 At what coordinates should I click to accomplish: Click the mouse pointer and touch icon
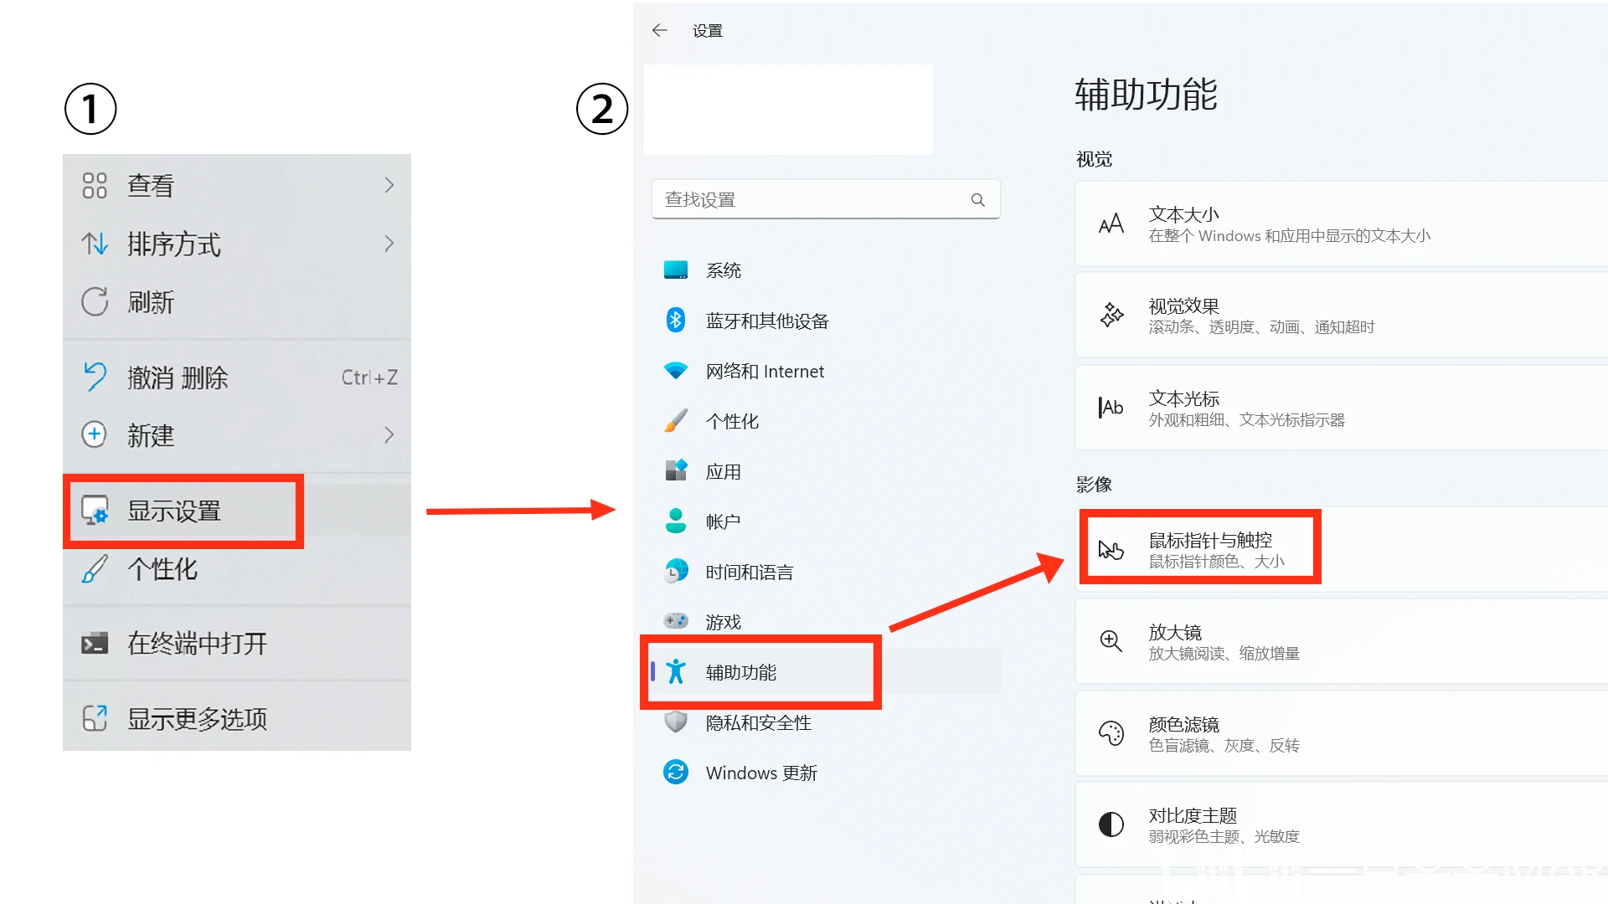pos(1111,550)
